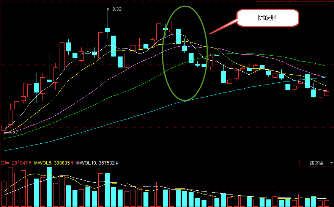Click the MAVOL10: 367532 label
The image size is (334, 207).
click(x=97, y=163)
